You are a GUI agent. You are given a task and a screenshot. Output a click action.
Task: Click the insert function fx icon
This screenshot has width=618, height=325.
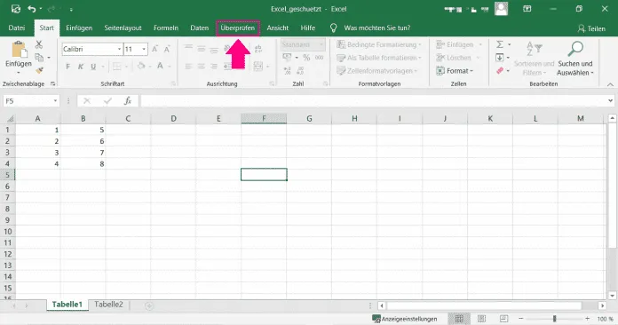pyautogui.click(x=128, y=101)
